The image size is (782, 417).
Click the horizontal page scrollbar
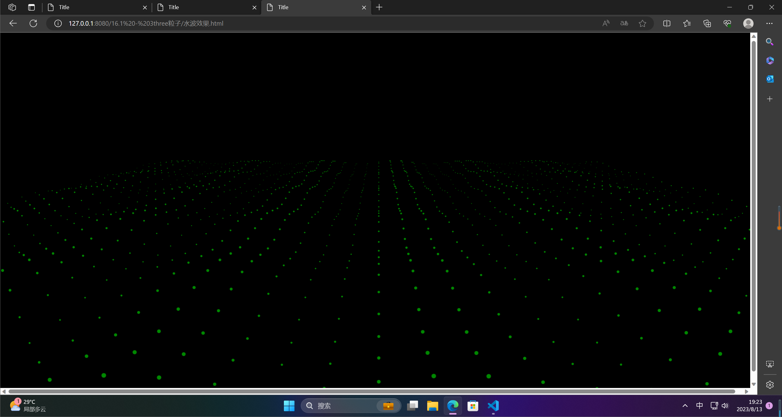[372, 392]
